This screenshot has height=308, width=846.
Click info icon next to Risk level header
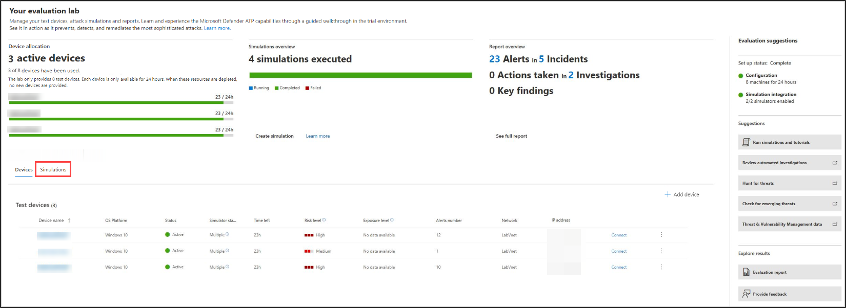click(324, 220)
